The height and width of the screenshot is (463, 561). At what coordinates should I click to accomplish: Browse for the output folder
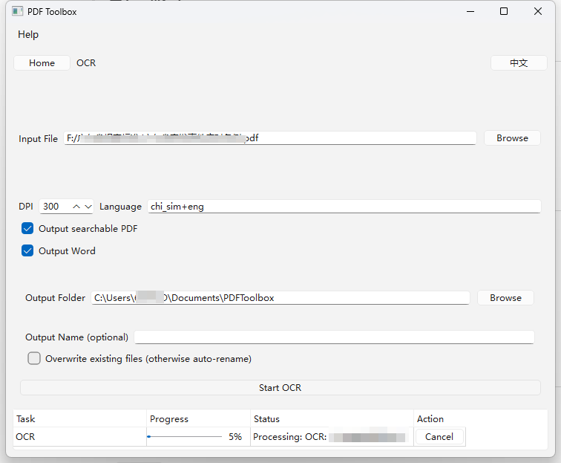[x=505, y=298]
